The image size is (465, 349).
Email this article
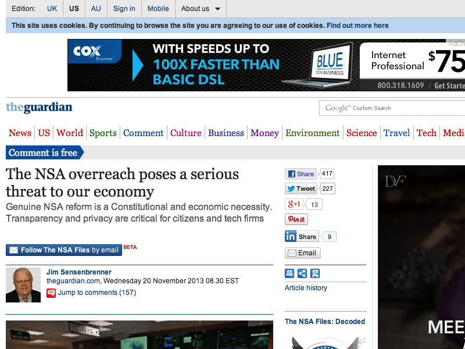[x=302, y=253]
